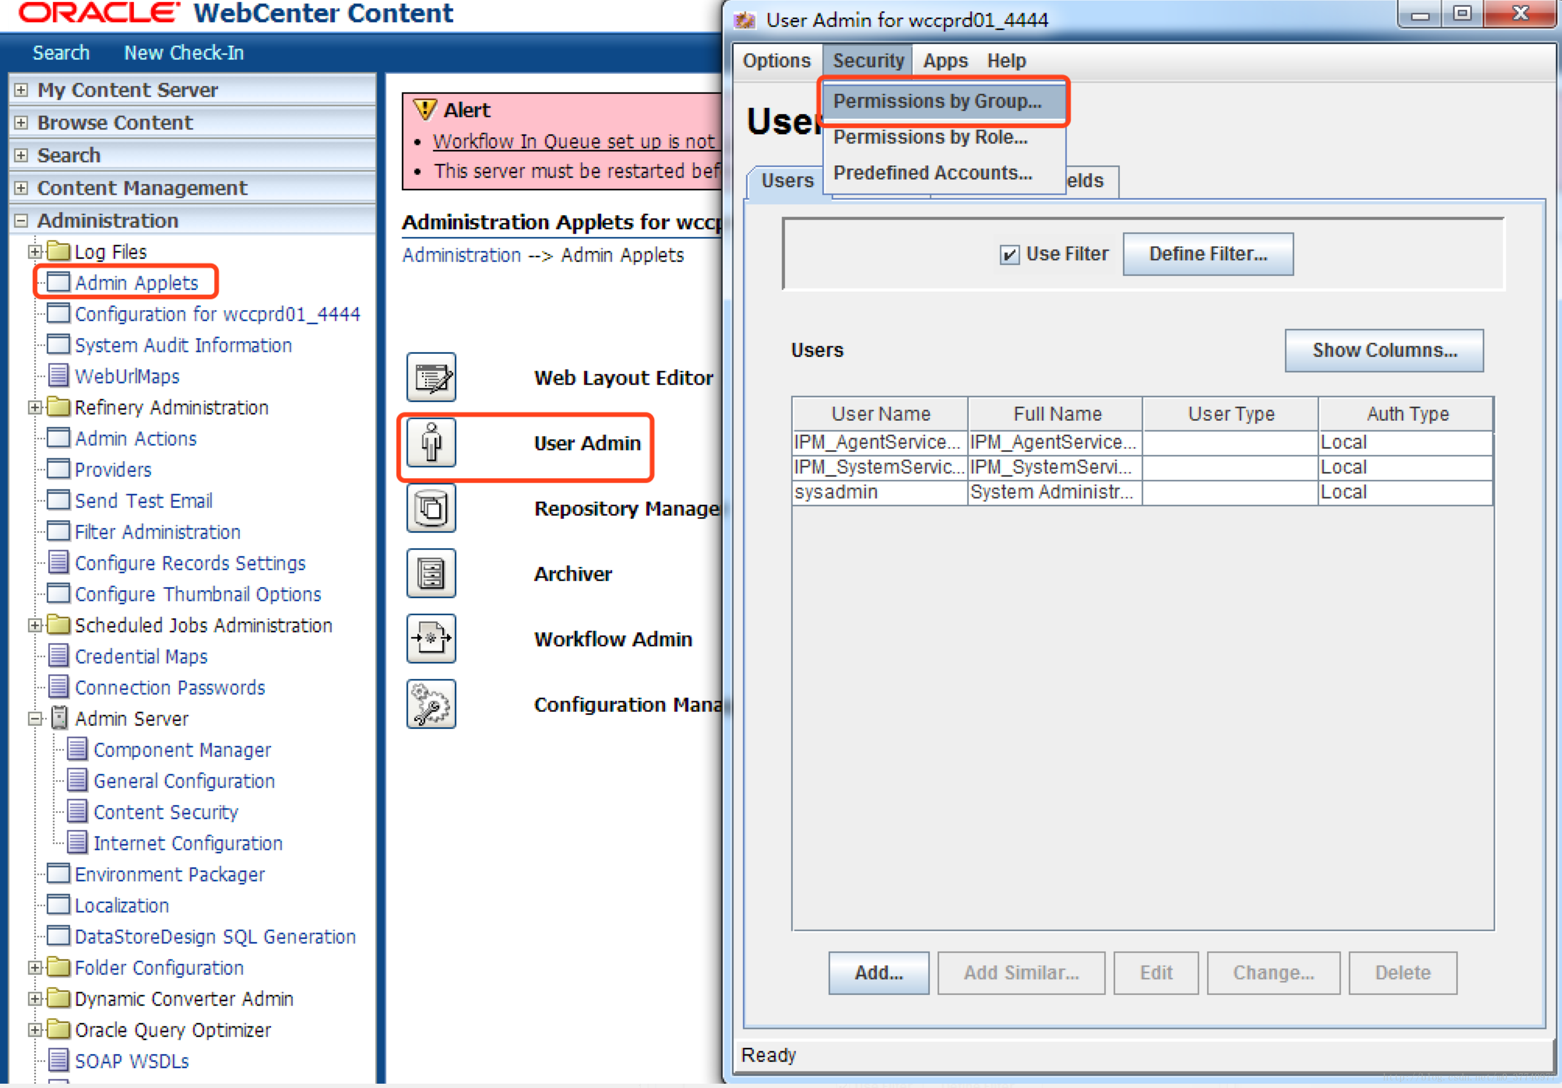Select the IPM_AgentService user row

(1142, 442)
